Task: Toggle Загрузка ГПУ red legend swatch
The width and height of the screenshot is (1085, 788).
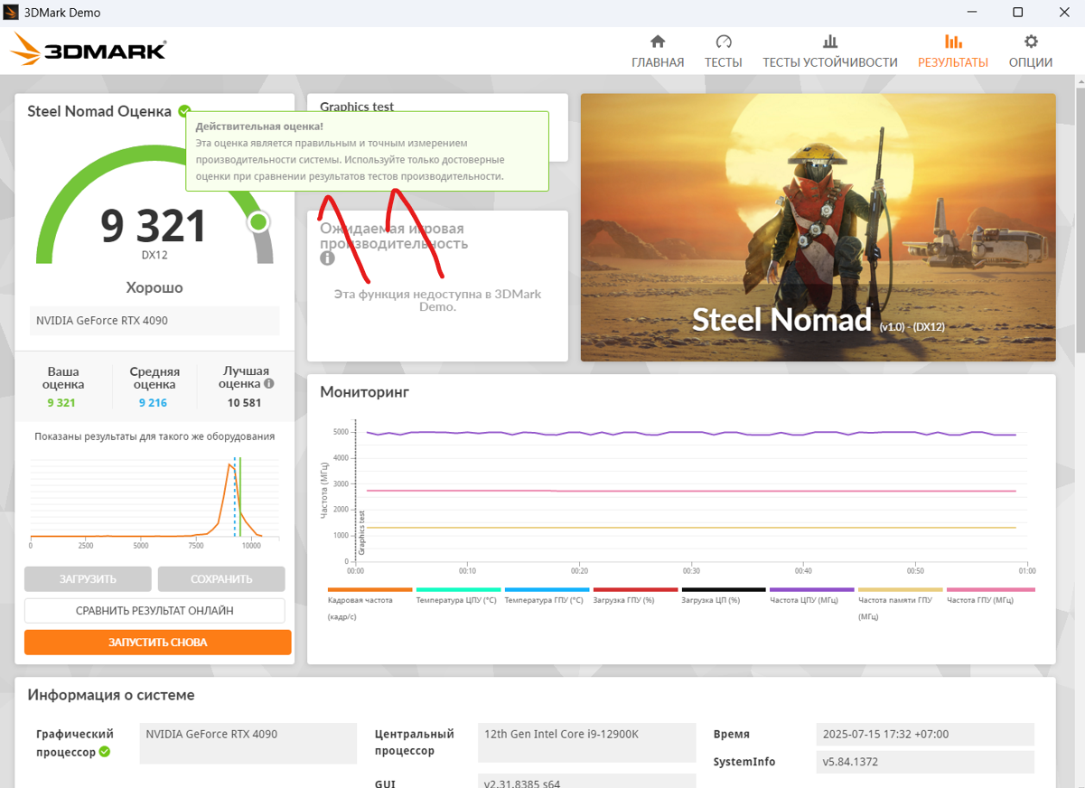Action: click(x=635, y=590)
